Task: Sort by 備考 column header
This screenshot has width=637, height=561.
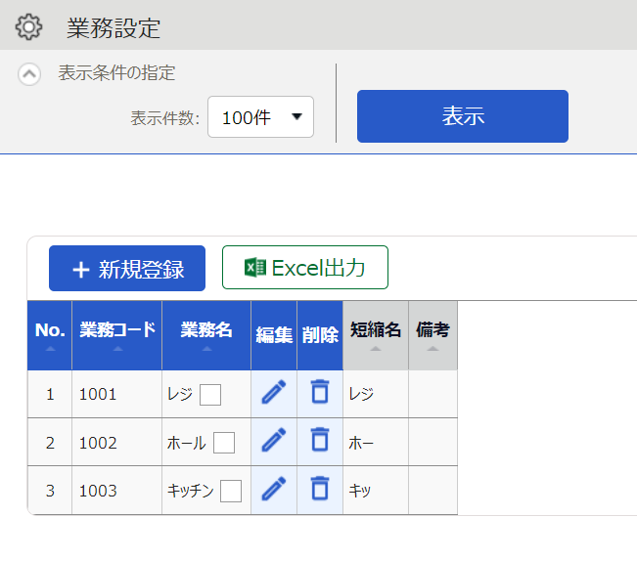Action: 433,335
